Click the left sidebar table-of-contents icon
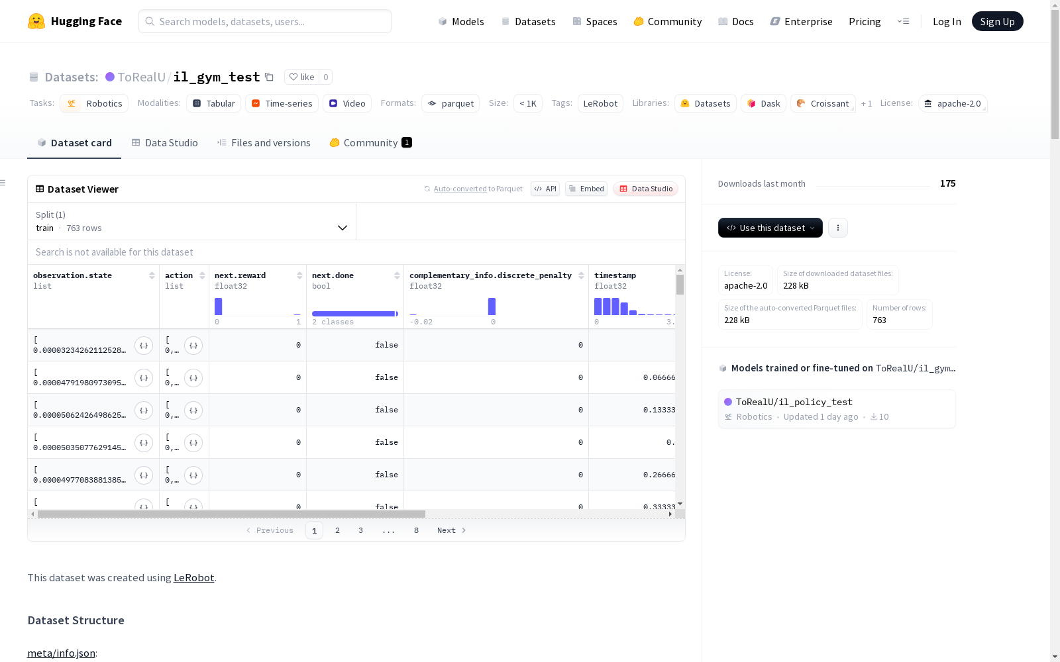The height and width of the screenshot is (662, 1060). point(3,183)
